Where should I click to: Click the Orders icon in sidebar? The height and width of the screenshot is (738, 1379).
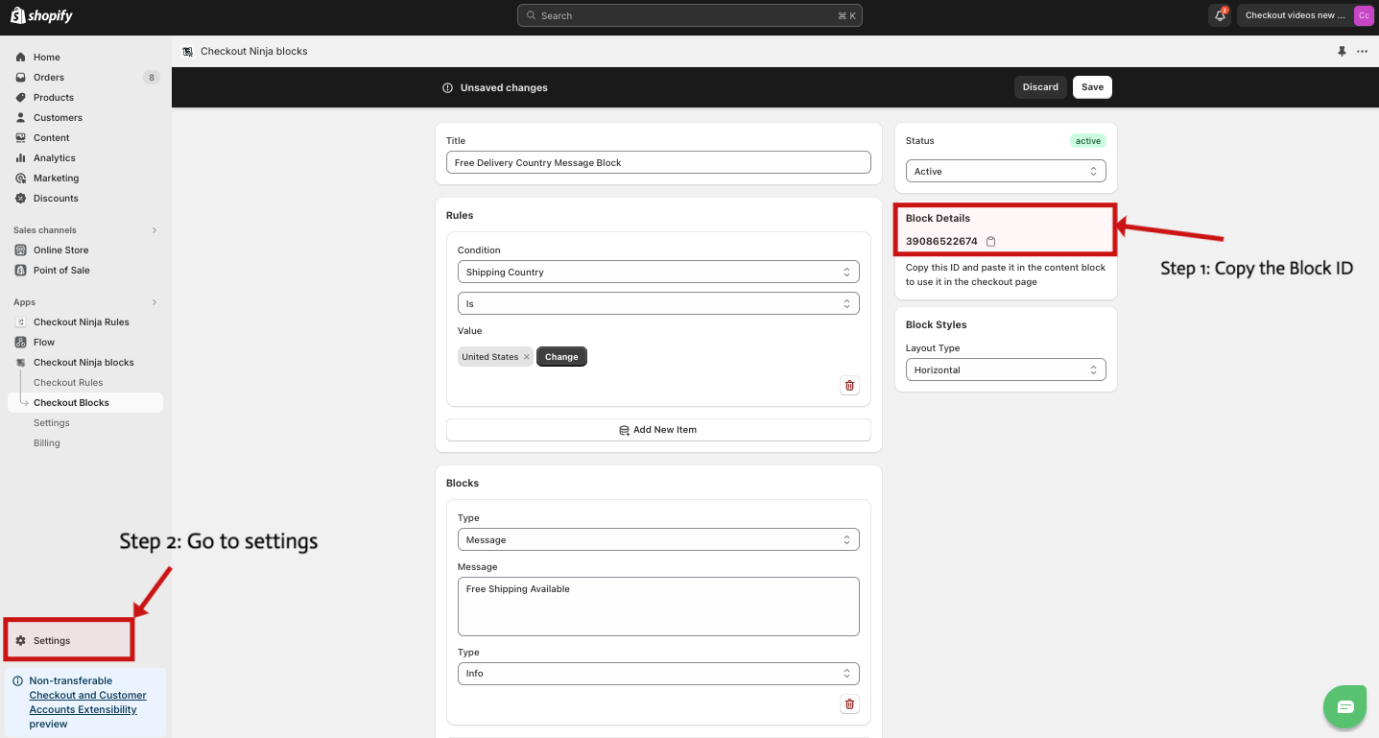[x=20, y=78]
